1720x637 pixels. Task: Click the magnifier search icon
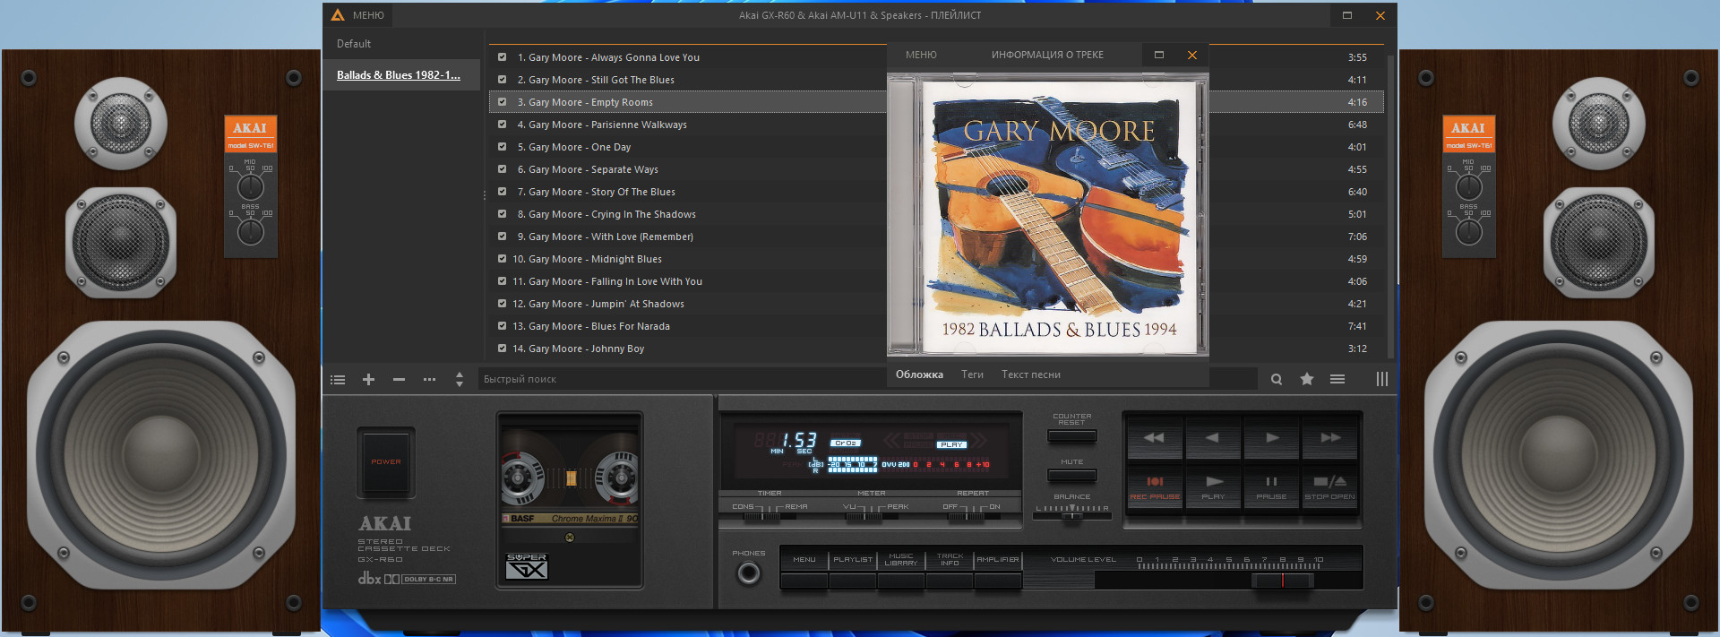[x=1277, y=380]
